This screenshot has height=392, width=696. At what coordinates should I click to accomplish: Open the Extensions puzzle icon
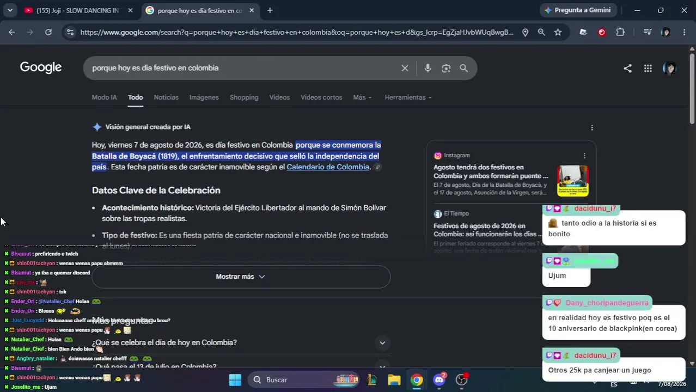click(620, 32)
